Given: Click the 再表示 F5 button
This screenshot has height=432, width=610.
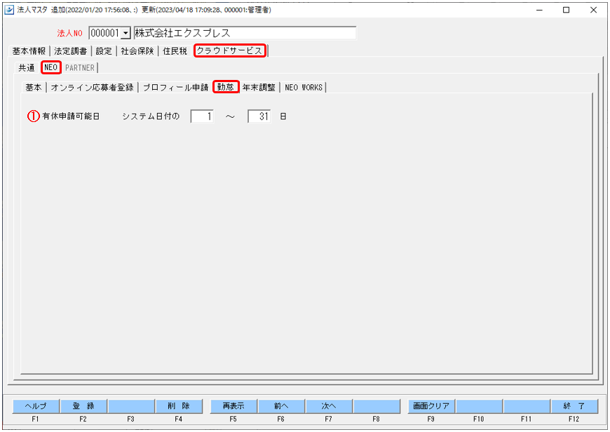Looking at the screenshot, I should 233,406.
